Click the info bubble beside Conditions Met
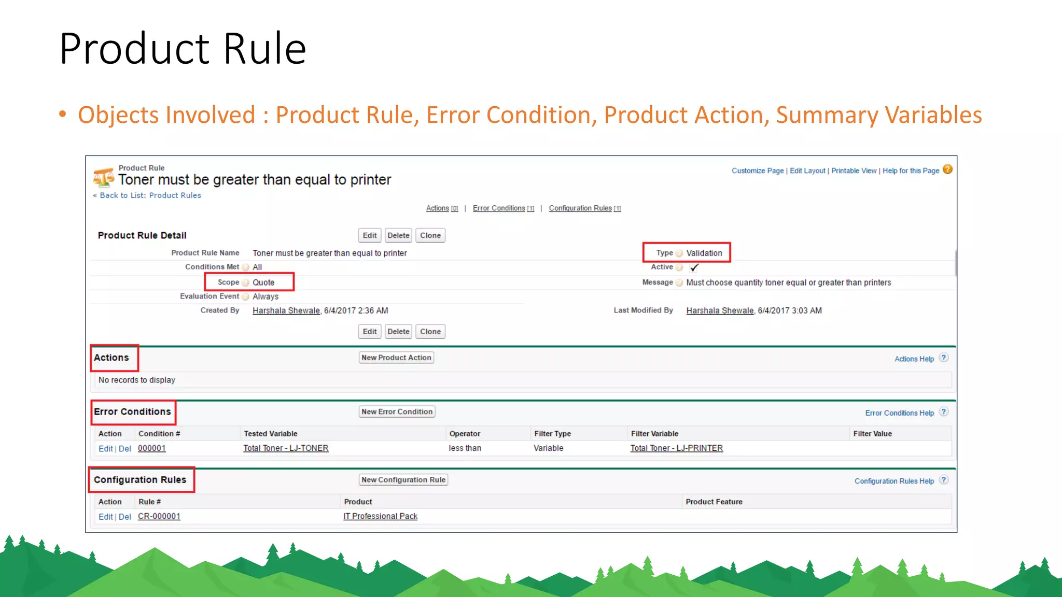1062x597 pixels. coord(246,267)
